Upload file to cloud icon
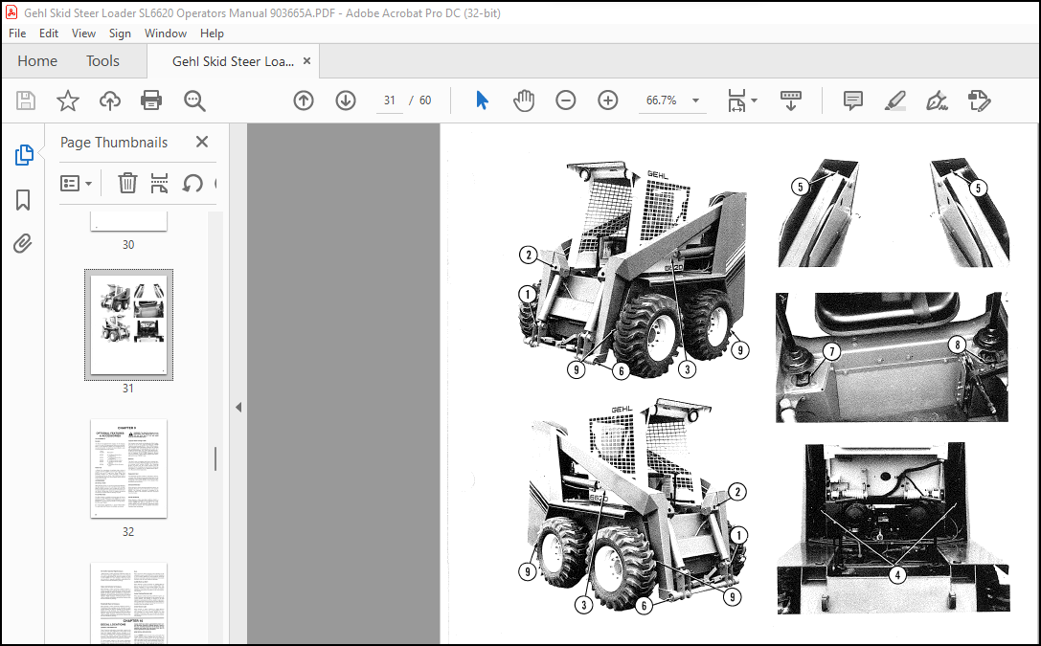The width and height of the screenshot is (1041, 646). click(x=110, y=100)
